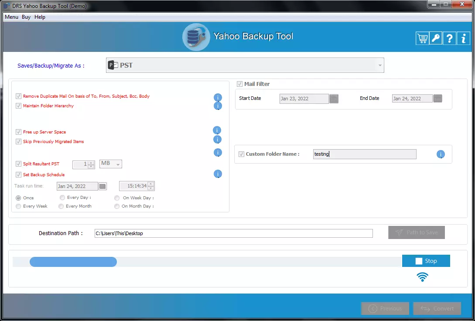Click info icon above Split Resultant PST
Viewport: 475px width, 321px height.
point(218,152)
